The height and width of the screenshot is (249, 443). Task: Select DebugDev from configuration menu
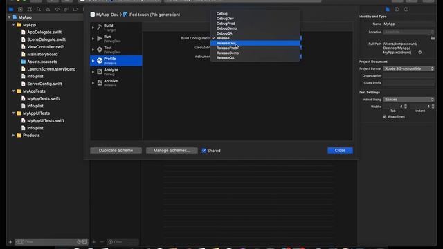coord(255,19)
